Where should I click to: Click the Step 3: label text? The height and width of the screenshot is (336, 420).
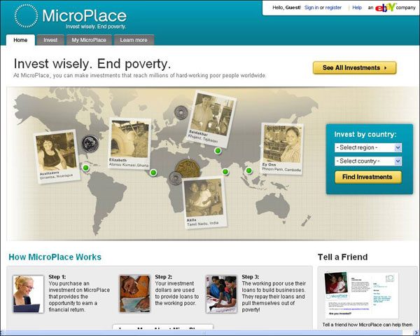tap(251, 277)
